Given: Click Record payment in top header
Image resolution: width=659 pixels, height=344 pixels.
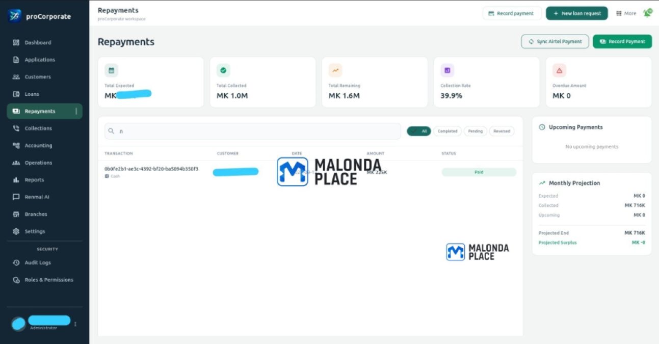Looking at the screenshot, I should (x=511, y=13).
